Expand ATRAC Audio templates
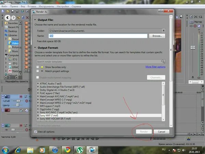 pos(38,84)
